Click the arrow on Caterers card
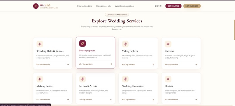The width and height of the screenshot is (235, 106). tap(196, 65)
